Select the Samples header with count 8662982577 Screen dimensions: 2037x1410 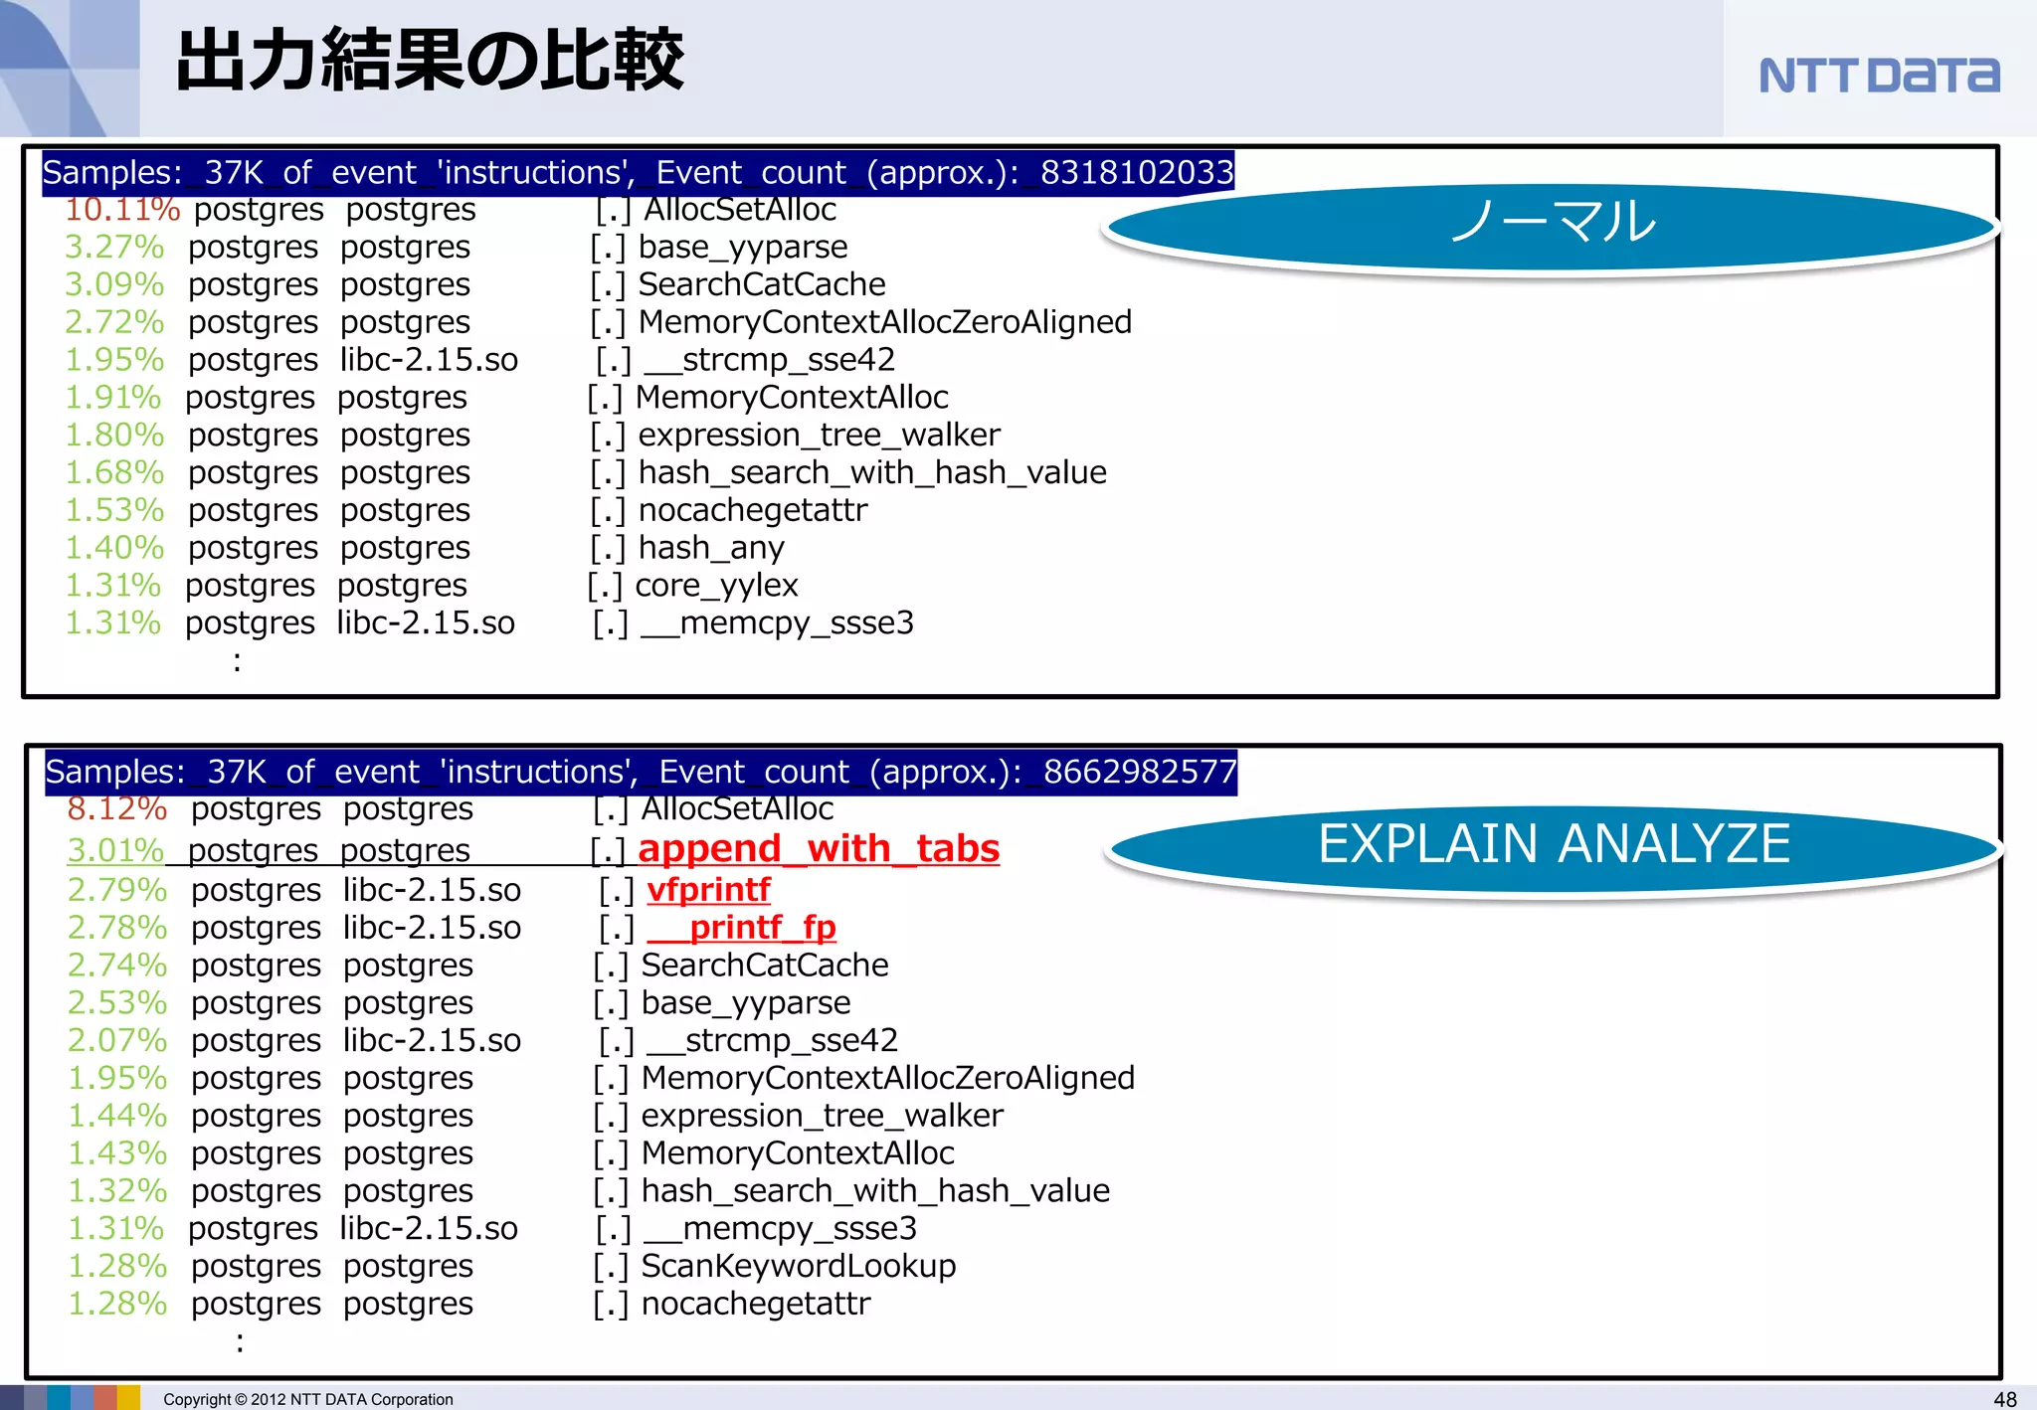point(641,772)
